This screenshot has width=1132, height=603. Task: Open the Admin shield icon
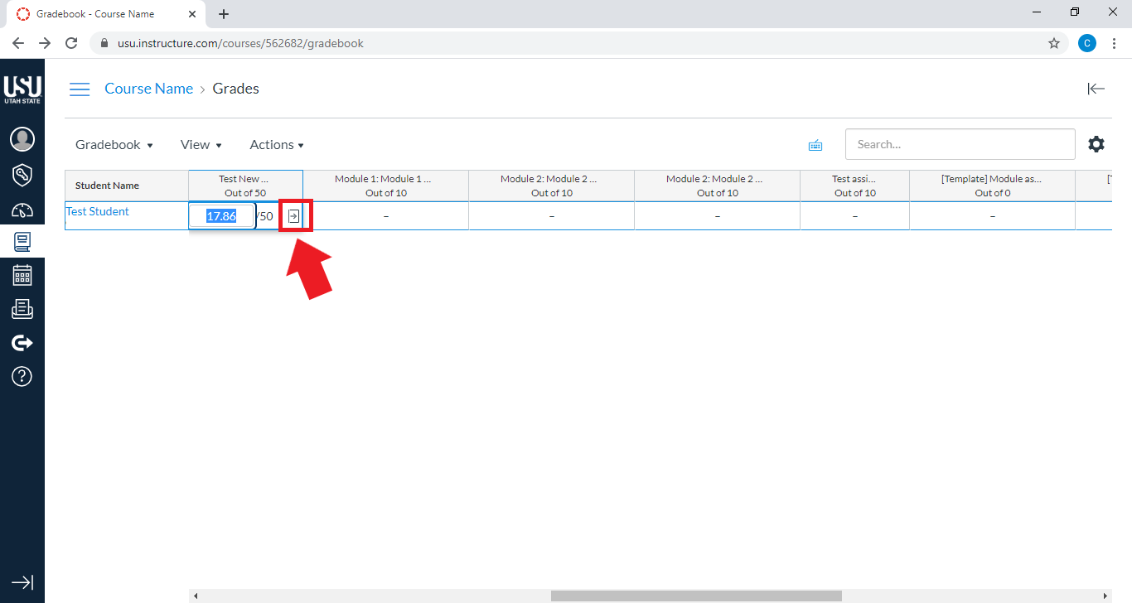[22, 175]
